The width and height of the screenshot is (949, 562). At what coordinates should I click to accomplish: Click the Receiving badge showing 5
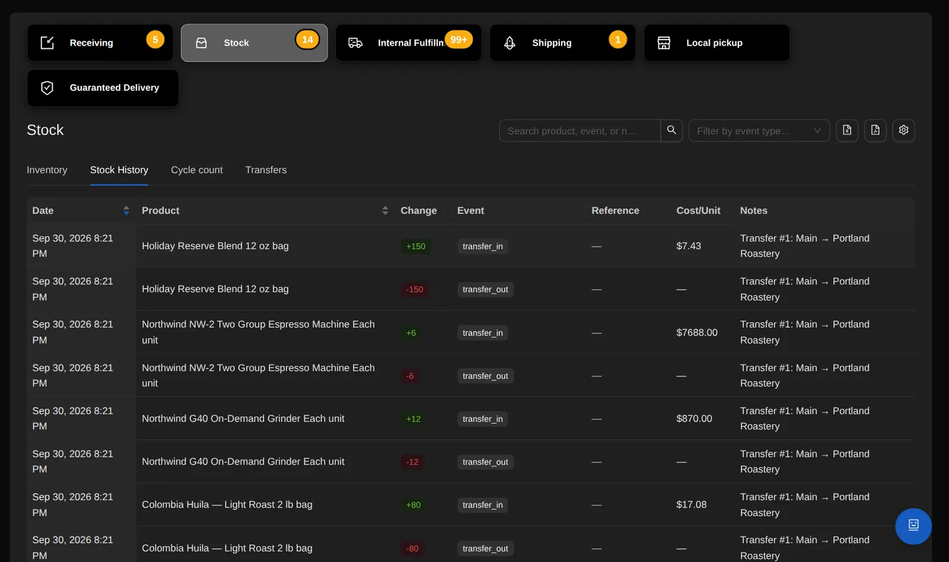pos(155,40)
